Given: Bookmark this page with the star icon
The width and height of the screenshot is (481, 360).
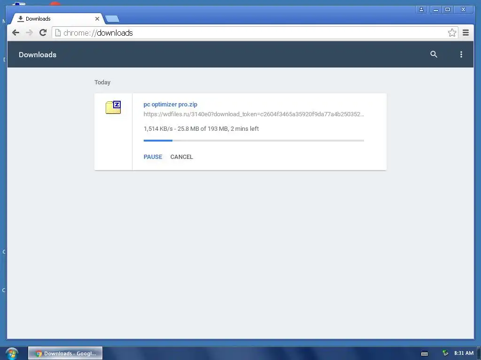Looking at the screenshot, I should (x=452, y=33).
